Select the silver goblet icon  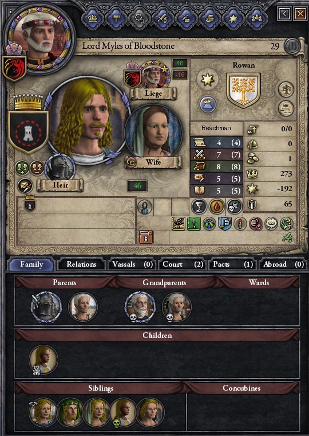(x=199, y=207)
